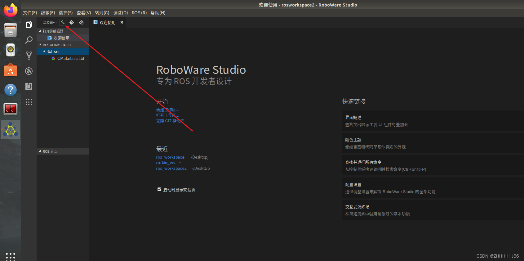Image resolution: width=524 pixels, height=261 pixels.
Task: Collapse the 打开的编辑器 section
Action: [40, 31]
